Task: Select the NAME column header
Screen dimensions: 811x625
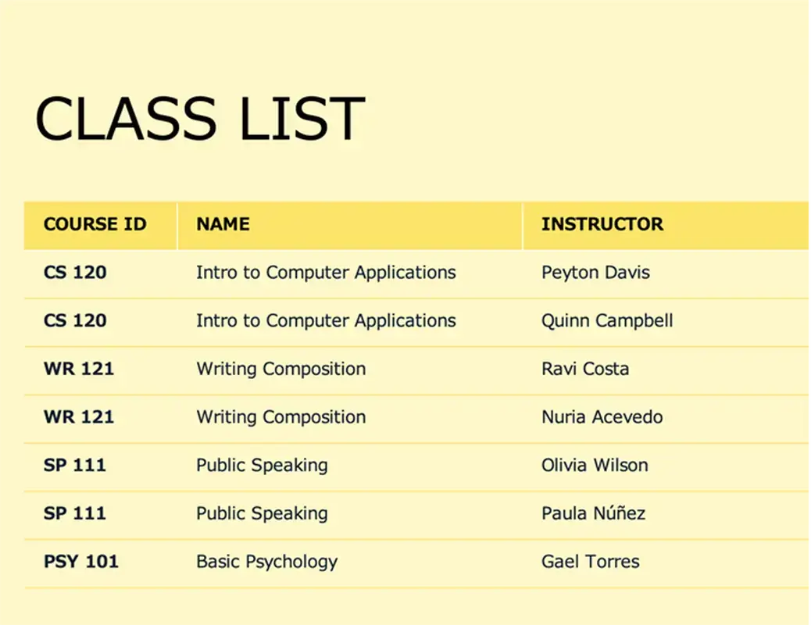Action: [x=223, y=224]
